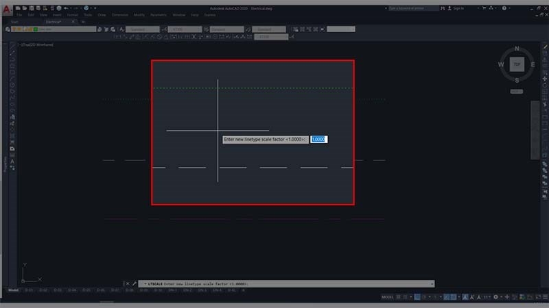The image size is (549, 308).
Task: Open the Format menu
Action: [73, 15]
